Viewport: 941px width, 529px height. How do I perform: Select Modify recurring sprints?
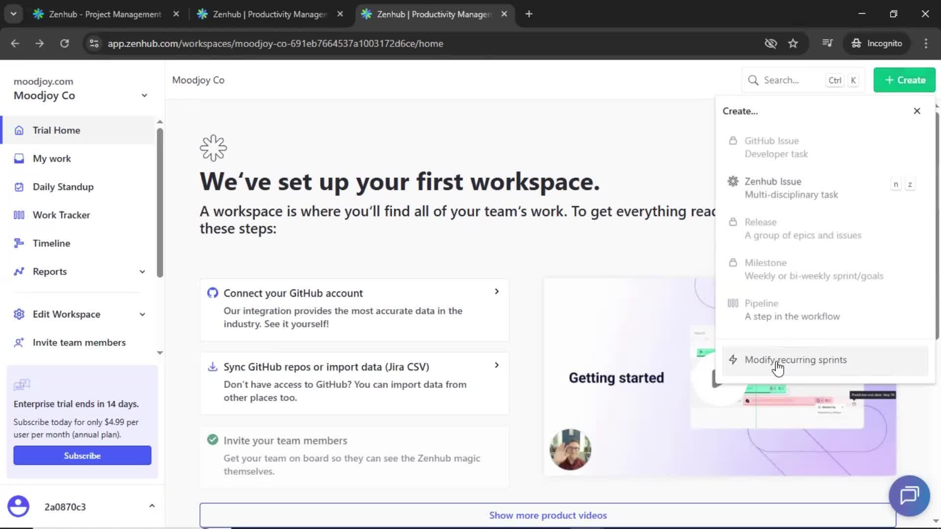coord(795,360)
